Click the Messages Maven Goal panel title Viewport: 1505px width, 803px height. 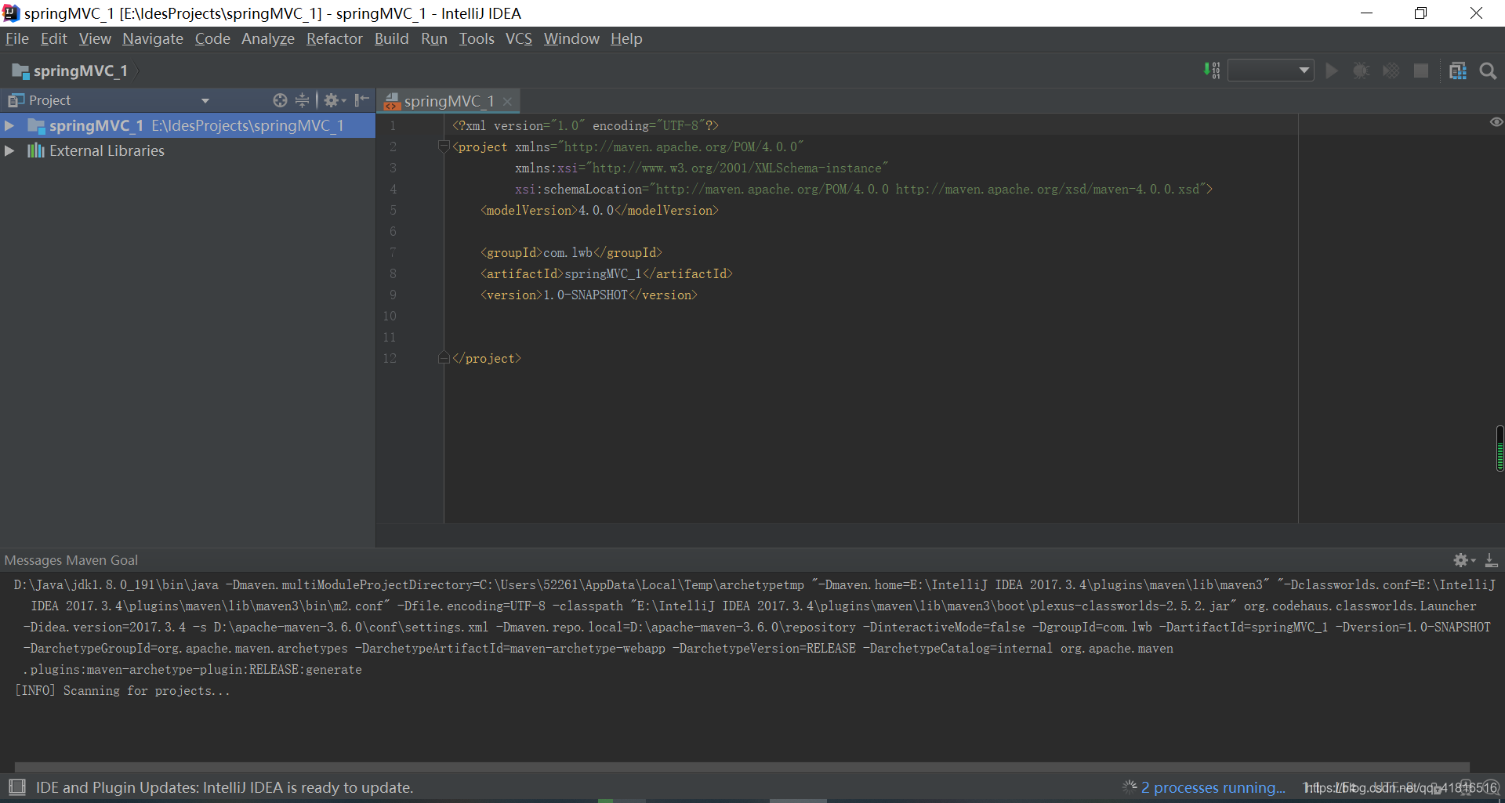[71, 560]
